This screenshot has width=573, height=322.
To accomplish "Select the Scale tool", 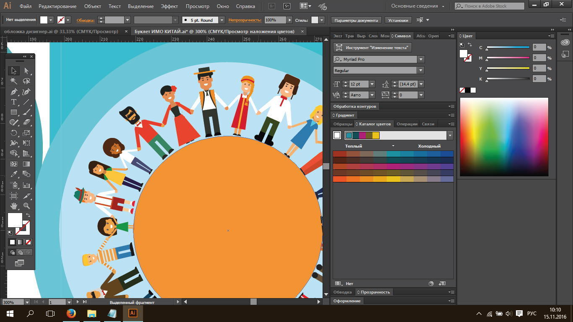I will pyautogui.click(x=26, y=133).
